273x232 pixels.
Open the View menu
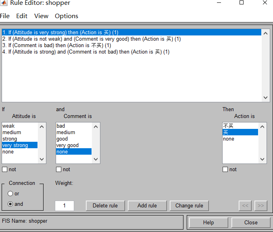(41, 16)
